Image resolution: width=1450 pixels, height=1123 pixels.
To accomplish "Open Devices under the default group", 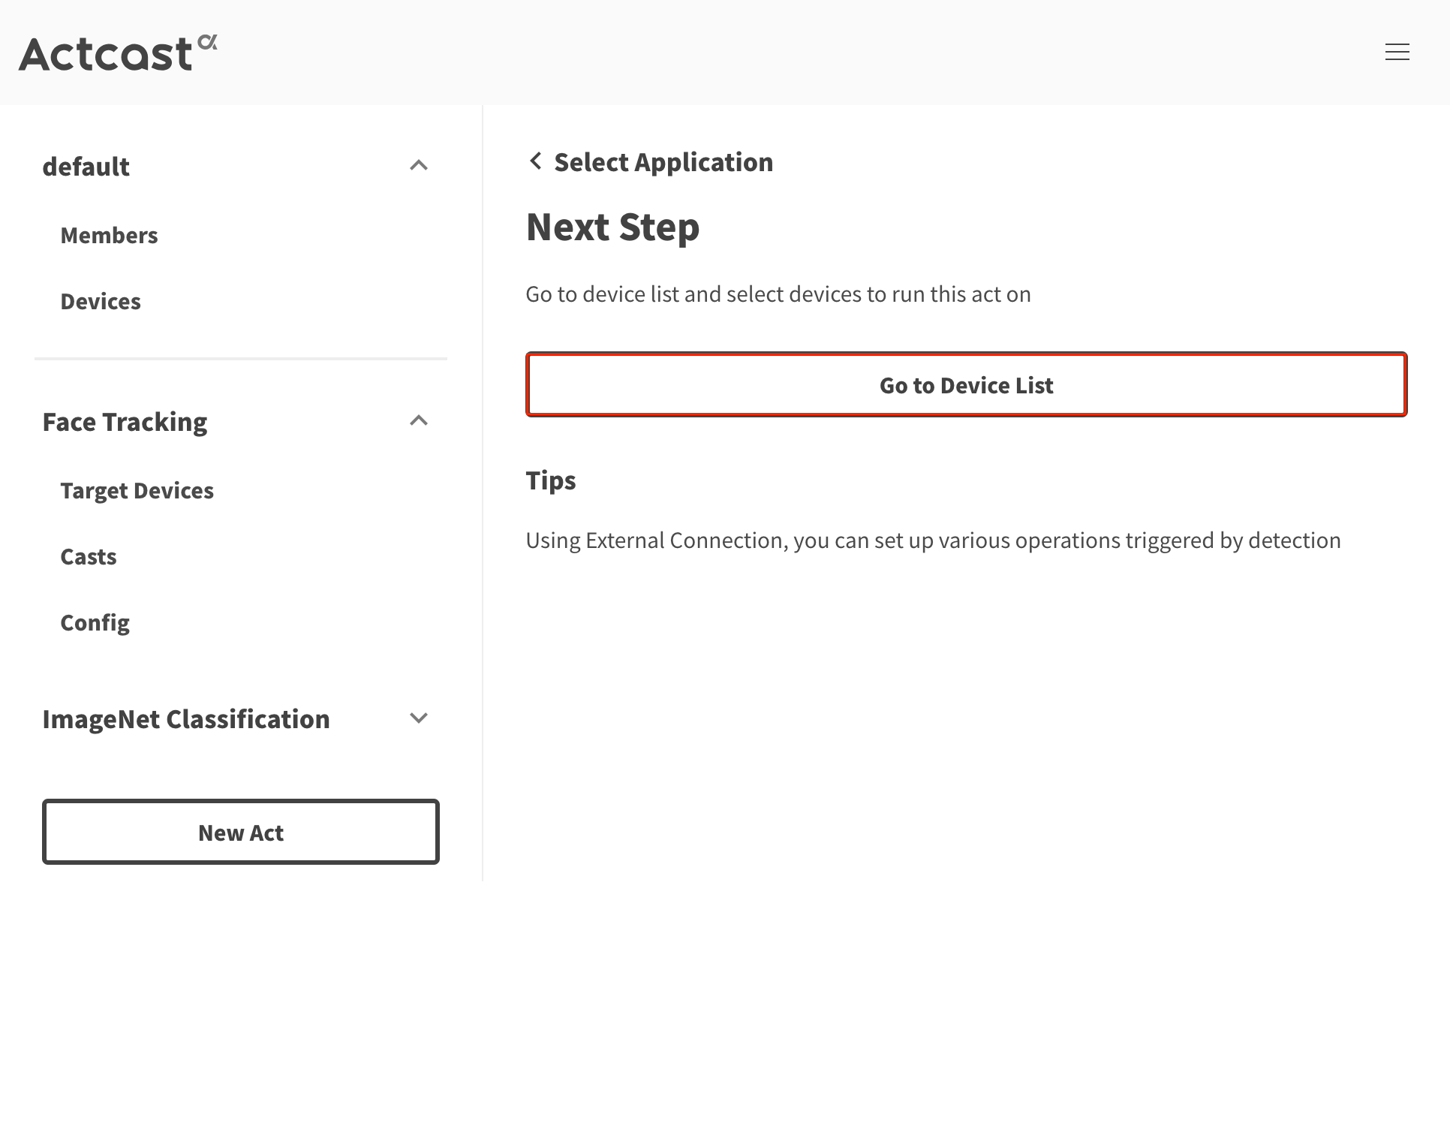I will click(x=101, y=301).
